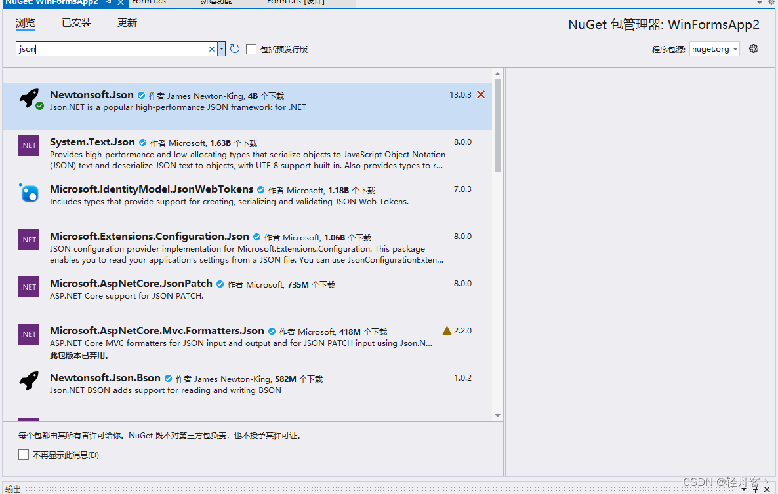This screenshot has height=494, width=778.
Task: Click the verified badge next to System.Text.Json
Action: tap(143, 143)
